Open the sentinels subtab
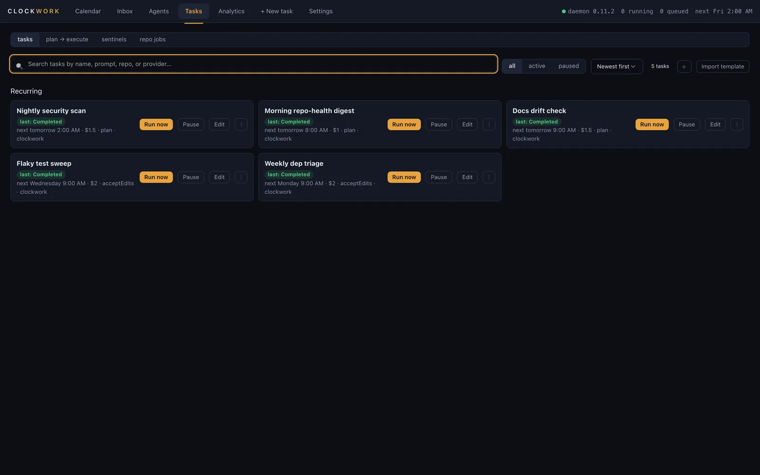This screenshot has height=475, width=760. click(114, 39)
